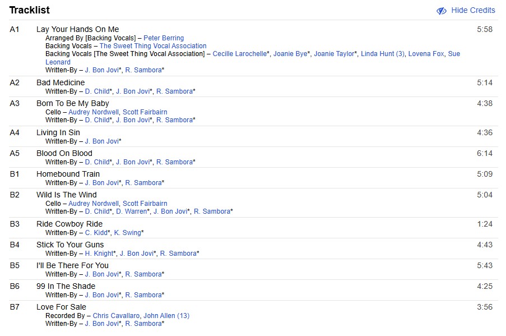This screenshot has width=506, height=336.
Task: Click D. Child link under Bad Medicine
Action: [97, 91]
